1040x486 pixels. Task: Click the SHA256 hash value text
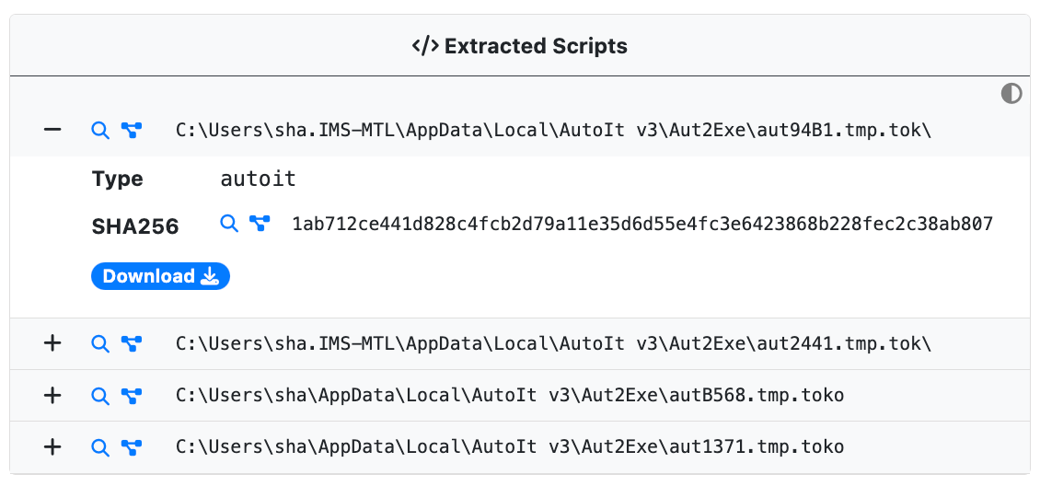pyautogui.click(x=642, y=224)
